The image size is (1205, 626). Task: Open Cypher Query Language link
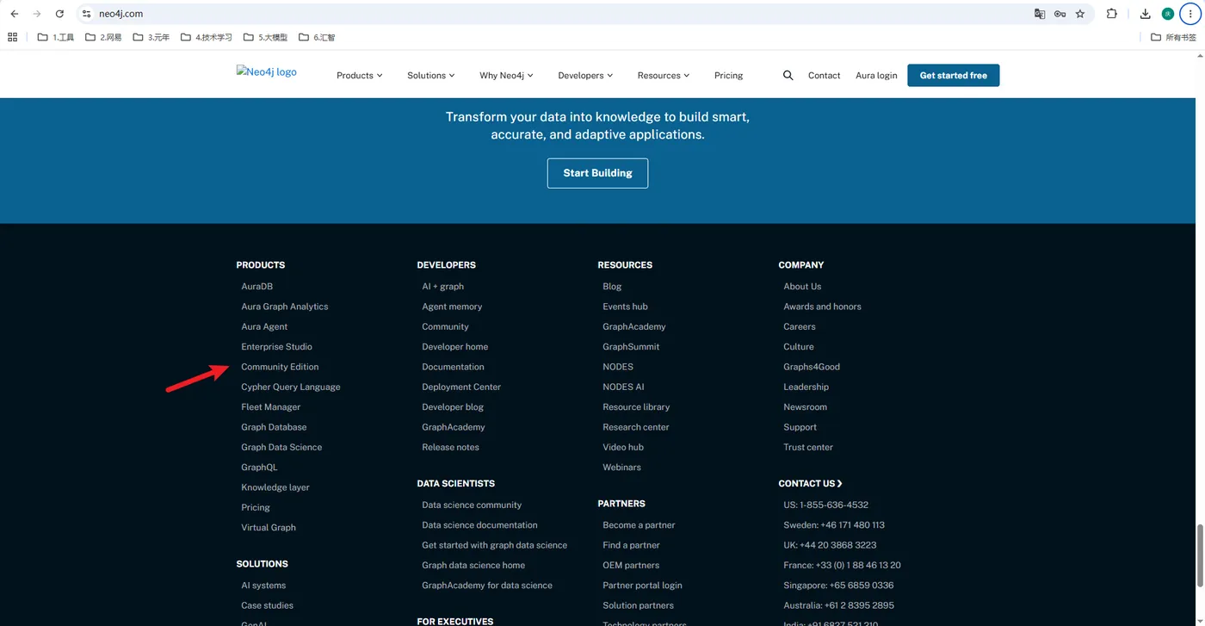(x=291, y=387)
